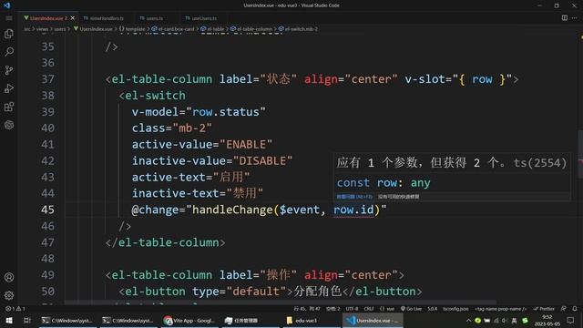Open the extension icon below Extensions in activity bar
583x328 pixels.
9,125
